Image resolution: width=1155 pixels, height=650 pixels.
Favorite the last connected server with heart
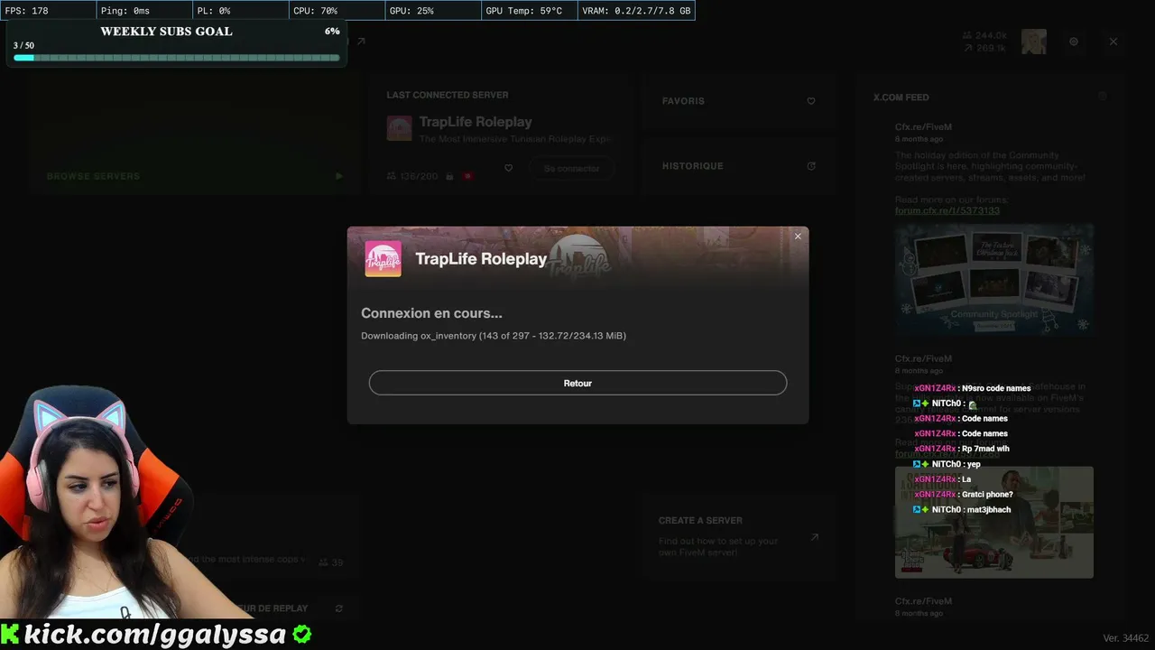pos(509,168)
